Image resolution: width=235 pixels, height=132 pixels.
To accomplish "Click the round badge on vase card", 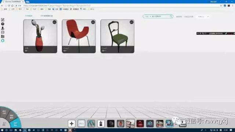I will 54,22.
